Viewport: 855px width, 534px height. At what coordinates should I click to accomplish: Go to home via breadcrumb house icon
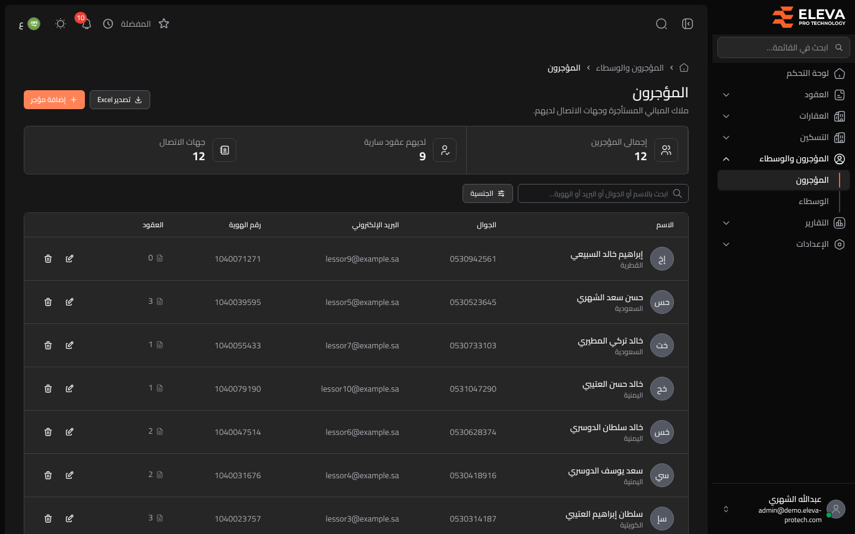pos(684,68)
